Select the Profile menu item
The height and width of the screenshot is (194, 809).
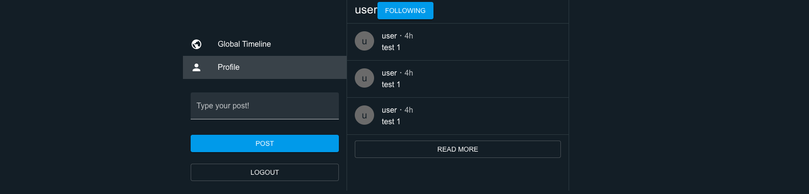[265, 67]
